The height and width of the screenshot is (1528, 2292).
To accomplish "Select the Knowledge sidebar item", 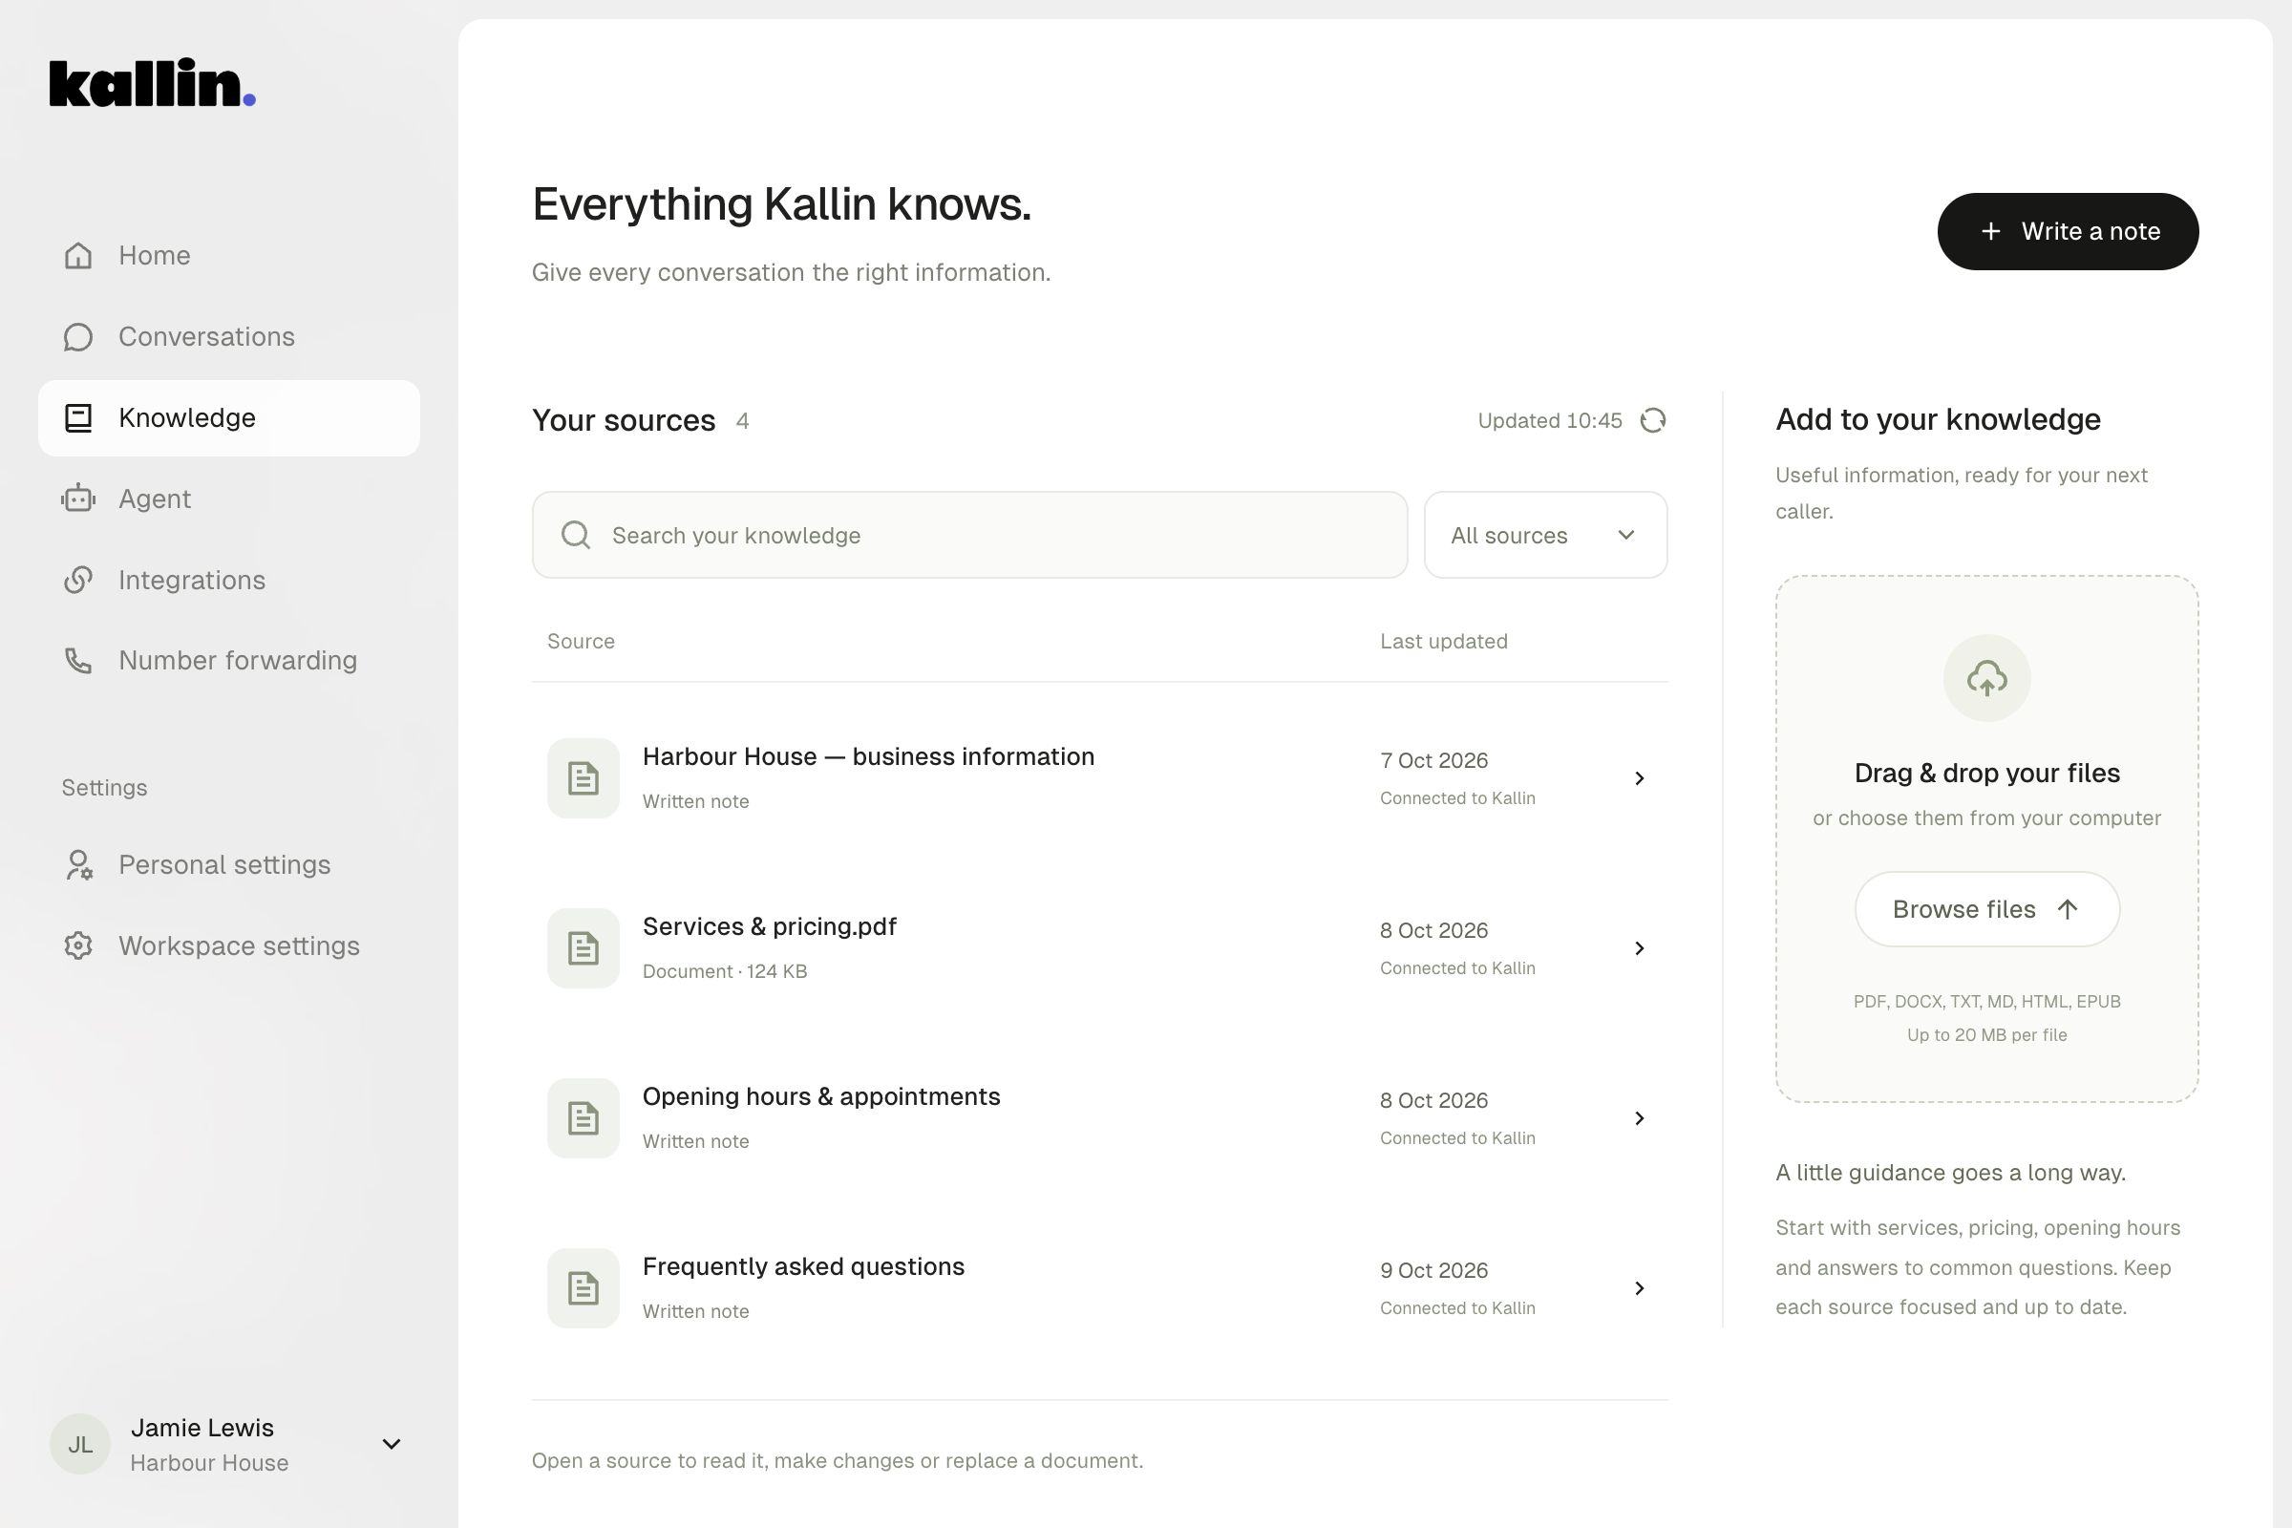I will (229, 418).
